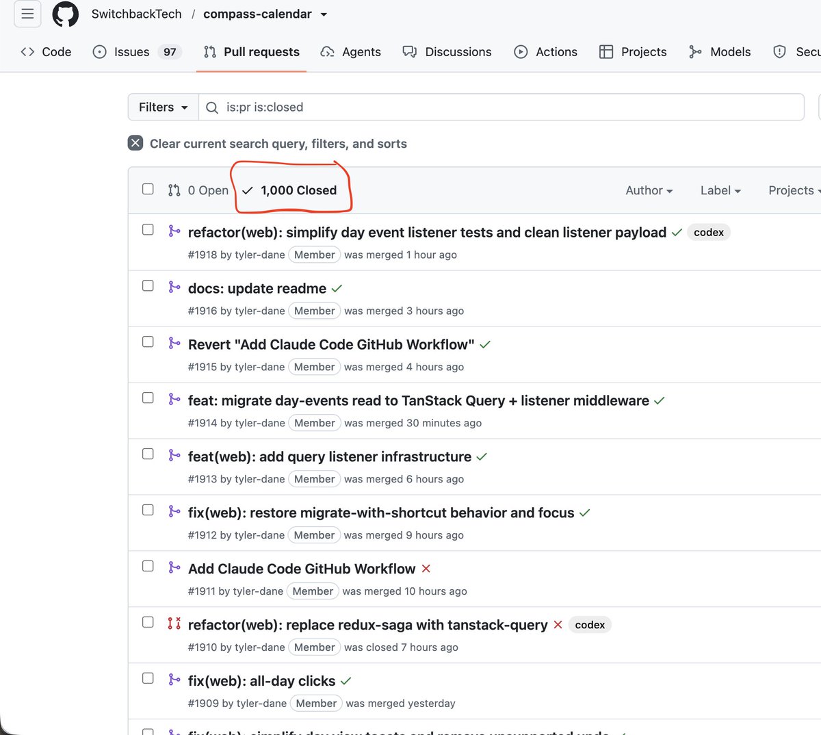View passing checks on query listener infrastructure PR
821x735 pixels.
[482, 457]
